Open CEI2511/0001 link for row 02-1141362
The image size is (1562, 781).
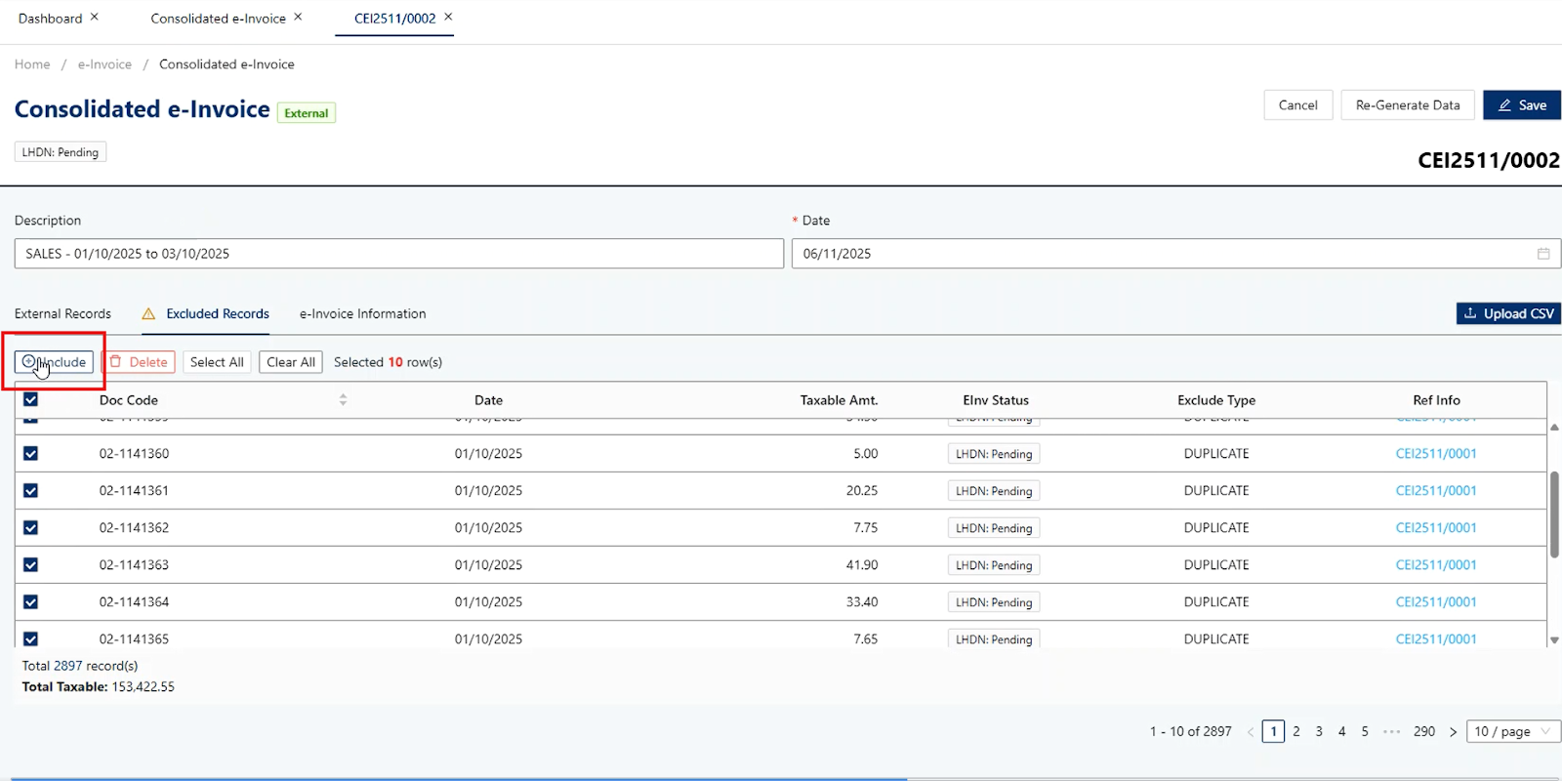pos(1435,528)
